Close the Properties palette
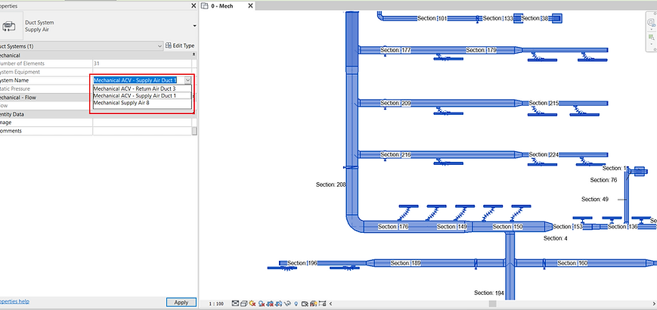Viewport: 657px width, 310px height. point(193,6)
